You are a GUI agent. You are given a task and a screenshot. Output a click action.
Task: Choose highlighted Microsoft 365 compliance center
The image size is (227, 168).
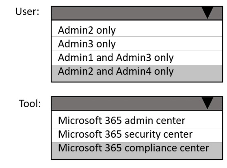click(x=137, y=151)
